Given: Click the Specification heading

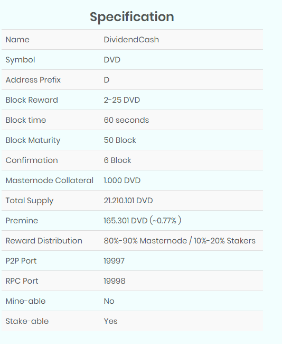Looking at the screenshot, I should tap(132, 17).
